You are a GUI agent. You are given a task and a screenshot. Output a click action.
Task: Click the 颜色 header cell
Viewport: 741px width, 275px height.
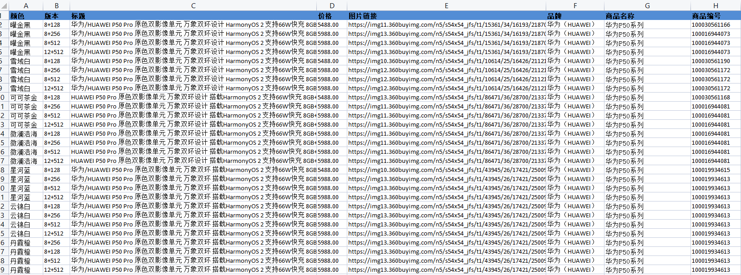pos(26,16)
